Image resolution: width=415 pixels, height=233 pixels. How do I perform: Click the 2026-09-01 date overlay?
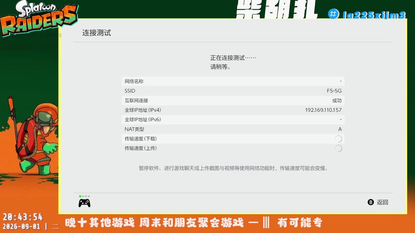point(21,227)
